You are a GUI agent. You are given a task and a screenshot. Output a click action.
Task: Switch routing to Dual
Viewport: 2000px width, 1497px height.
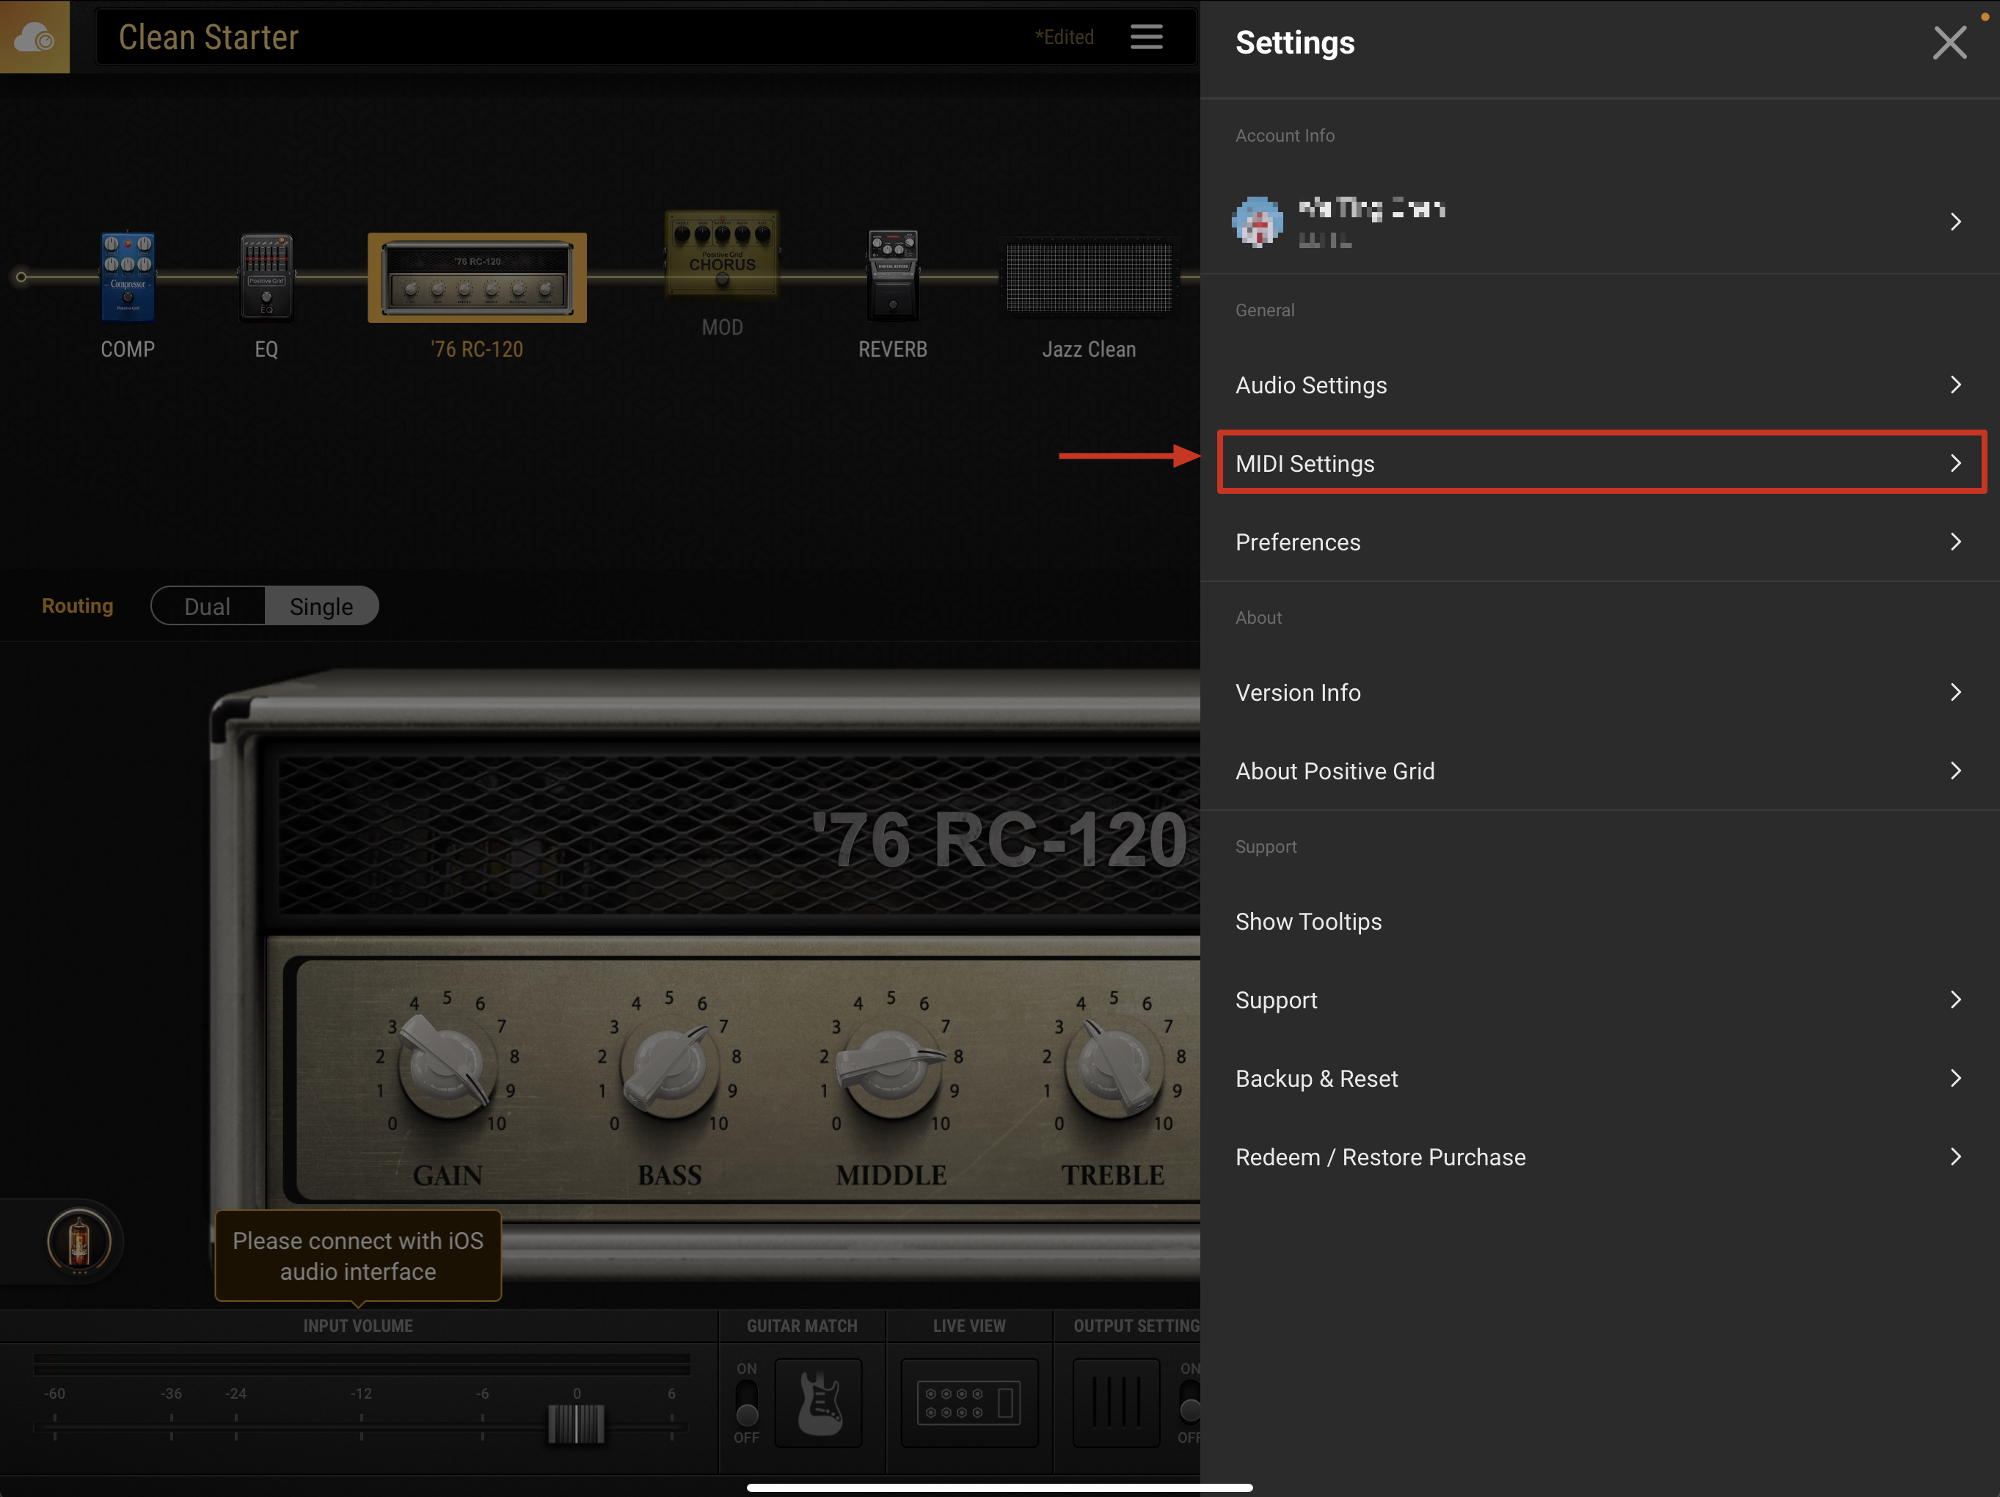tap(208, 606)
